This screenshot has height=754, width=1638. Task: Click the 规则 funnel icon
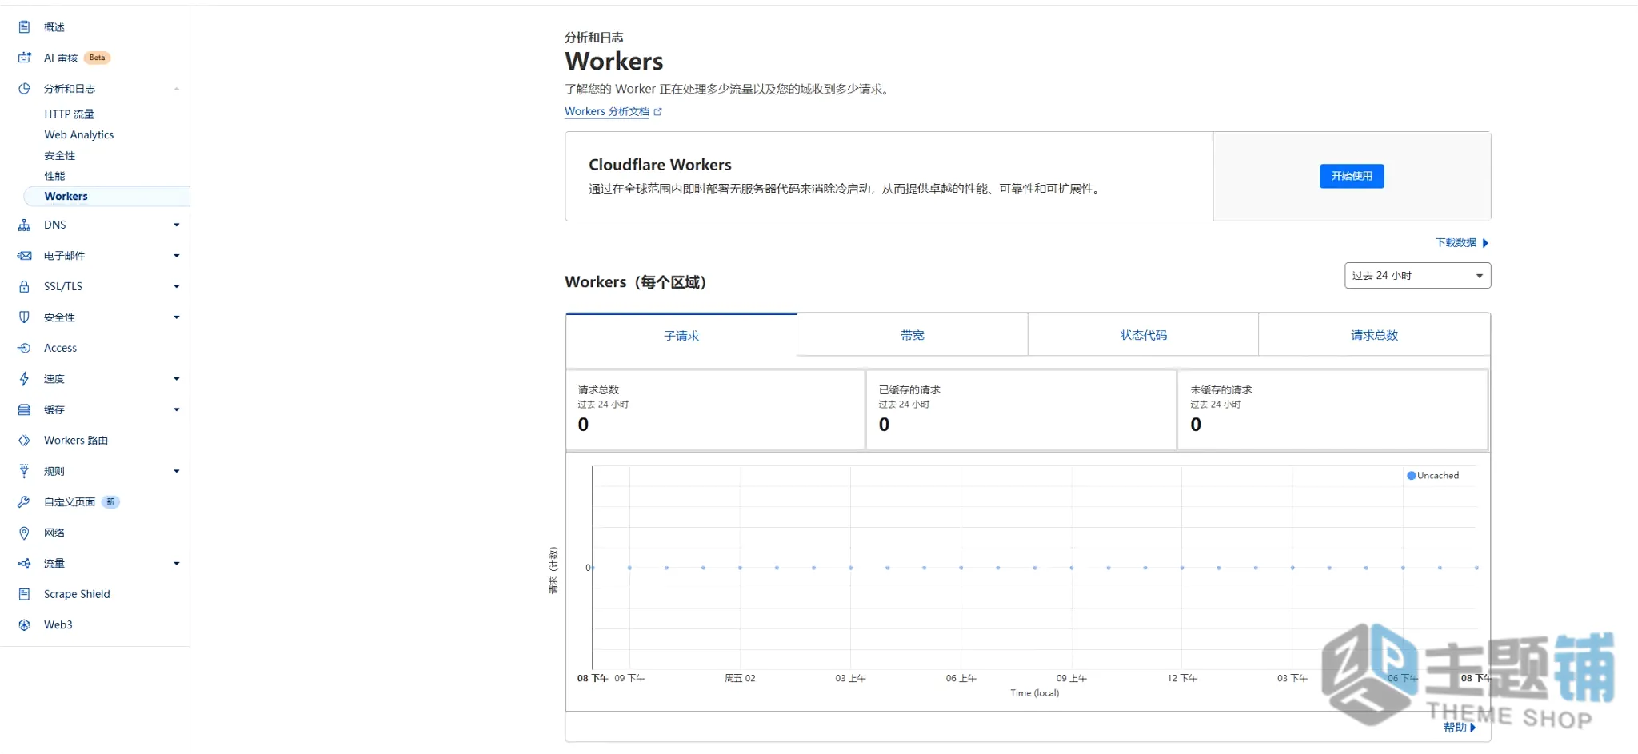(24, 471)
